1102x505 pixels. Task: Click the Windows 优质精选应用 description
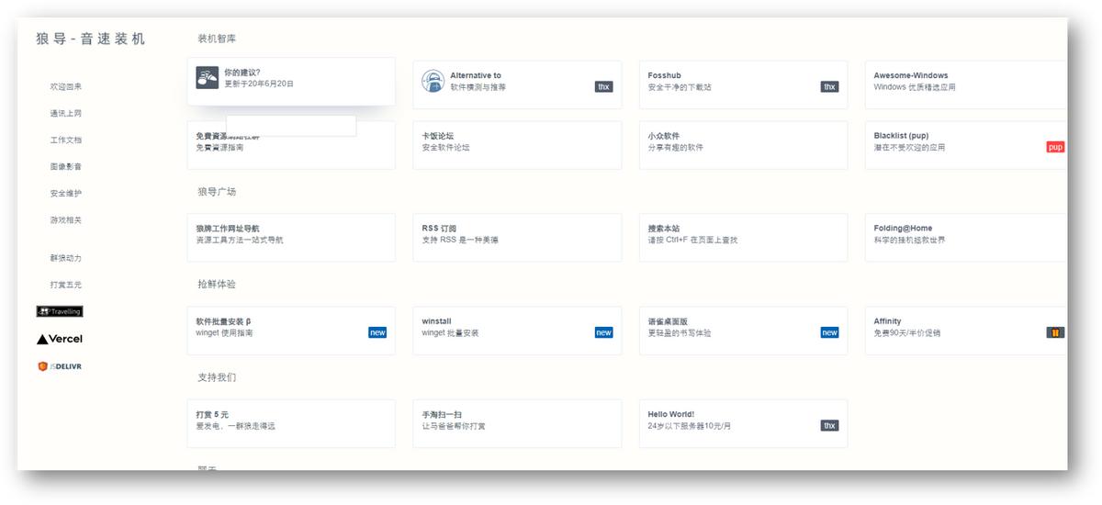point(915,87)
